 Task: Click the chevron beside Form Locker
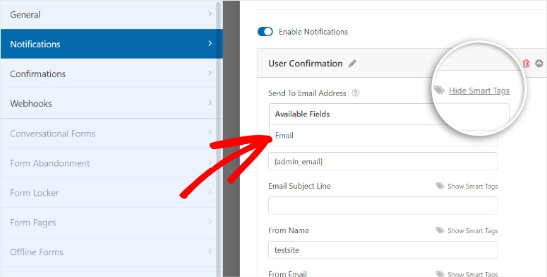210,192
